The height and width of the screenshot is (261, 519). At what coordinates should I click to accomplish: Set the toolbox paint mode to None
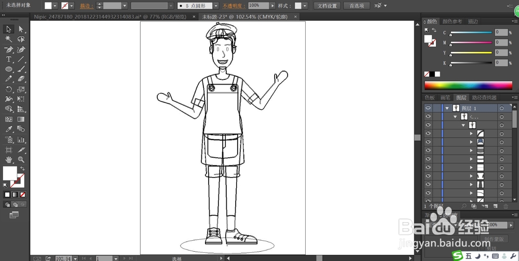[23, 195]
